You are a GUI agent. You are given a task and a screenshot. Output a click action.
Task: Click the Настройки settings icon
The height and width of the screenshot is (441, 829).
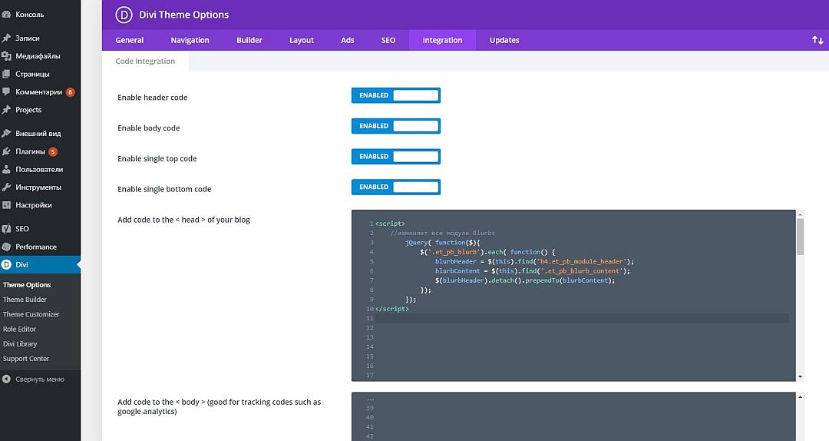pos(6,205)
